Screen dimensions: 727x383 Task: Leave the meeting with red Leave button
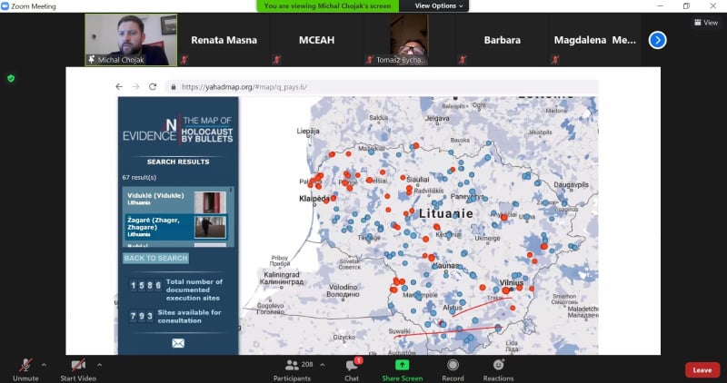[702, 370]
